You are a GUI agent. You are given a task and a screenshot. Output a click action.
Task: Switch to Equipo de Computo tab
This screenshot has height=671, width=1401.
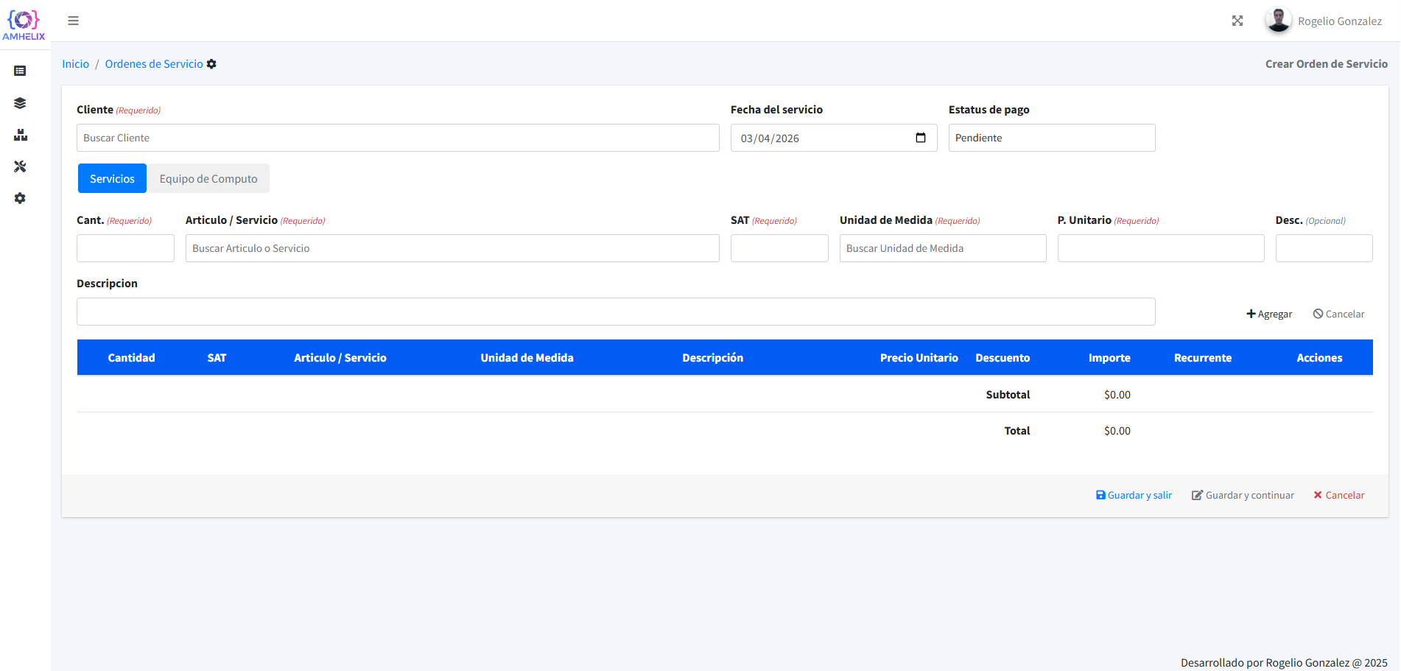[208, 178]
